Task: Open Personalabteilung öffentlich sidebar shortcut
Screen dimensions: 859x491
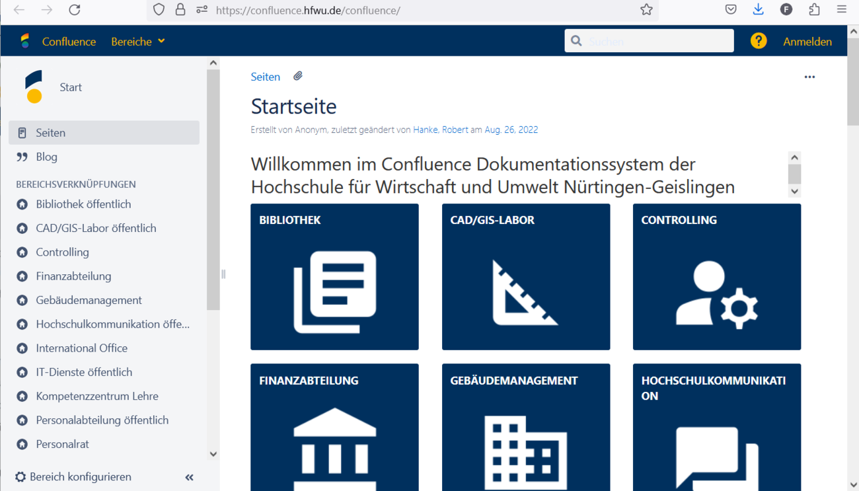Action: coord(102,420)
